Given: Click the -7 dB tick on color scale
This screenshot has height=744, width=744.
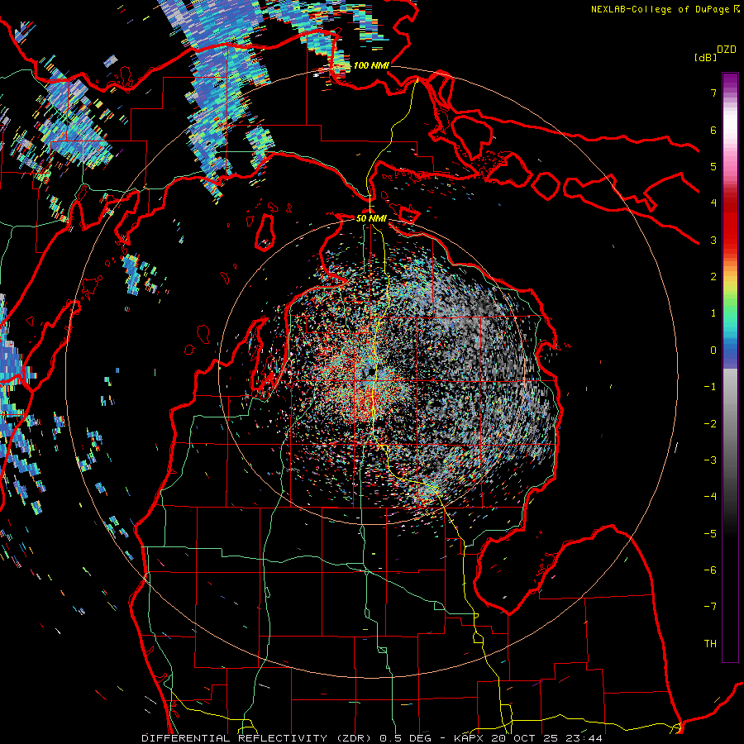Looking at the screenshot, I should (710, 607).
